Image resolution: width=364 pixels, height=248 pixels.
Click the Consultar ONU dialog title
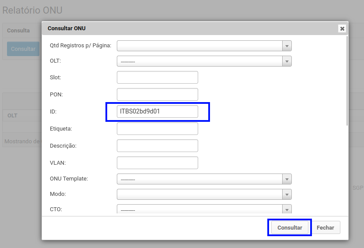(66, 28)
